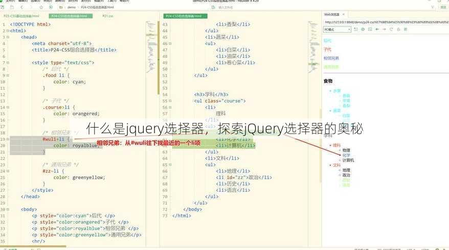This screenshot has height=250, width=449.
Task: Collapse the .course>li rule on line 14
Action: pyautogui.click(x=8, y=108)
